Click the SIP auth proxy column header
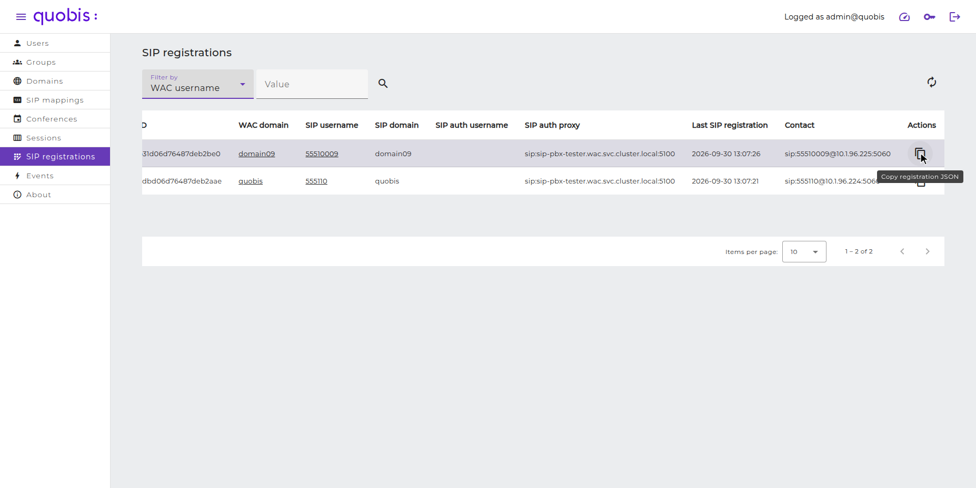 click(552, 125)
